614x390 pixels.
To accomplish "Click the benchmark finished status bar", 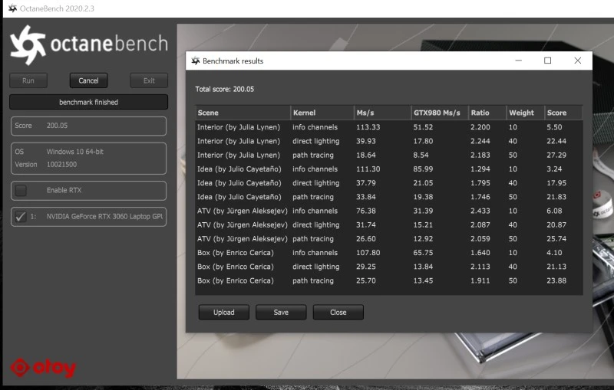I will click(x=88, y=102).
